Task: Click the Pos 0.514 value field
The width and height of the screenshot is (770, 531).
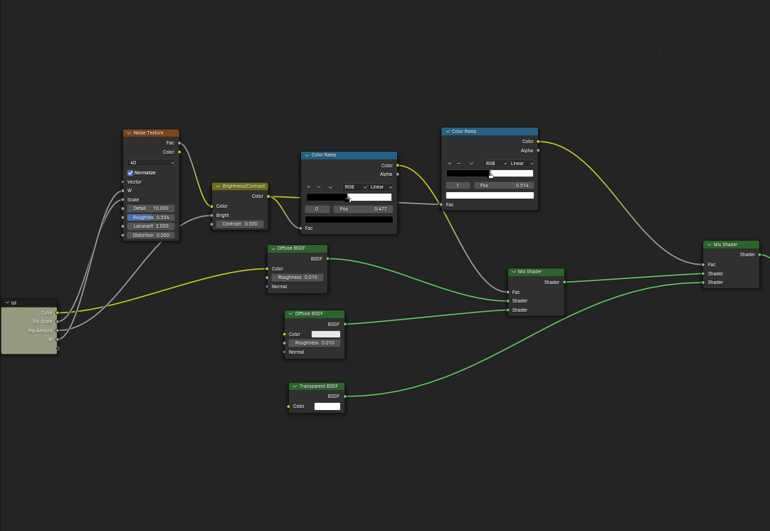Action: [504, 186]
